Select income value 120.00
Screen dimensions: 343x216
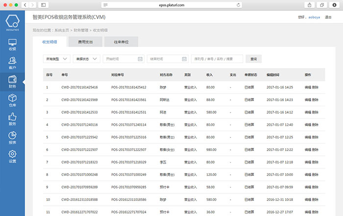pos(211,174)
